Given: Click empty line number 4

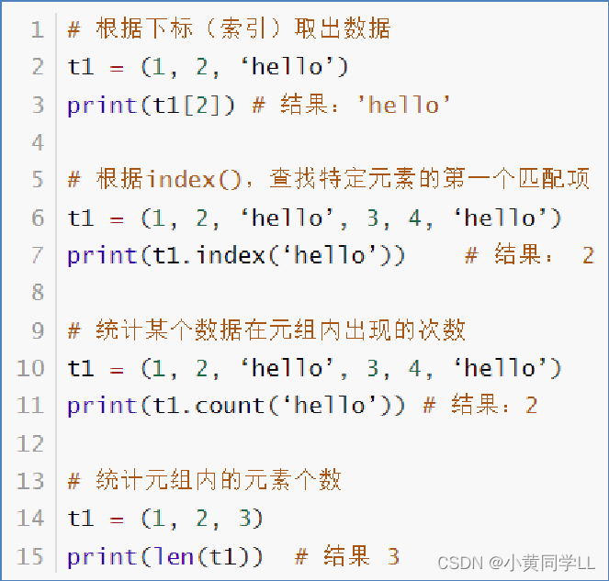Looking at the screenshot, I should click(x=38, y=142).
